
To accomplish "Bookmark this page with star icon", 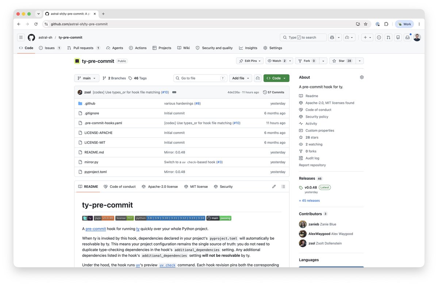I will tap(365, 24).
